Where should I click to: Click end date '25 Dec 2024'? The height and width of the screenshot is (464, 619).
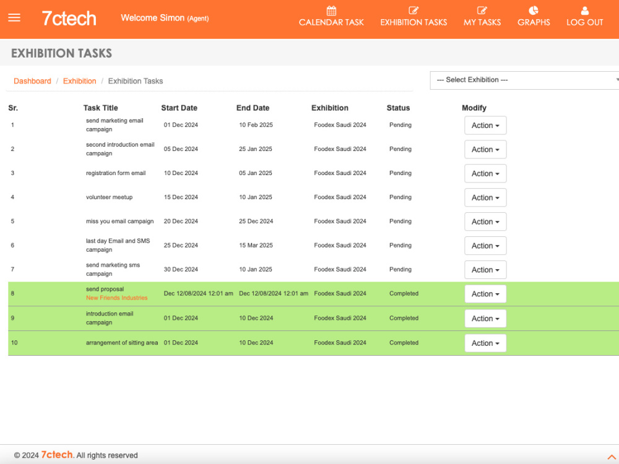[256, 221]
